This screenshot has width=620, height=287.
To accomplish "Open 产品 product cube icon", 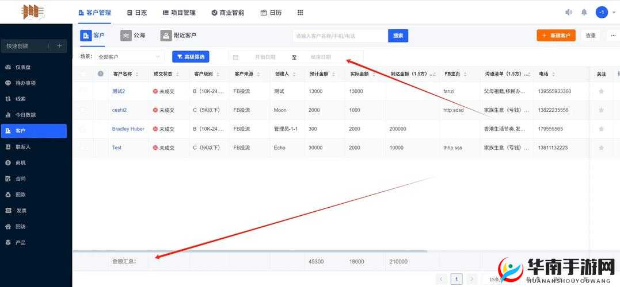I will pyautogui.click(x=8, y=242).
